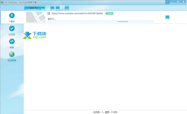Close the CR TubeGet window
The width and height of the screenshot is (187, 114).
coord(183,2)
